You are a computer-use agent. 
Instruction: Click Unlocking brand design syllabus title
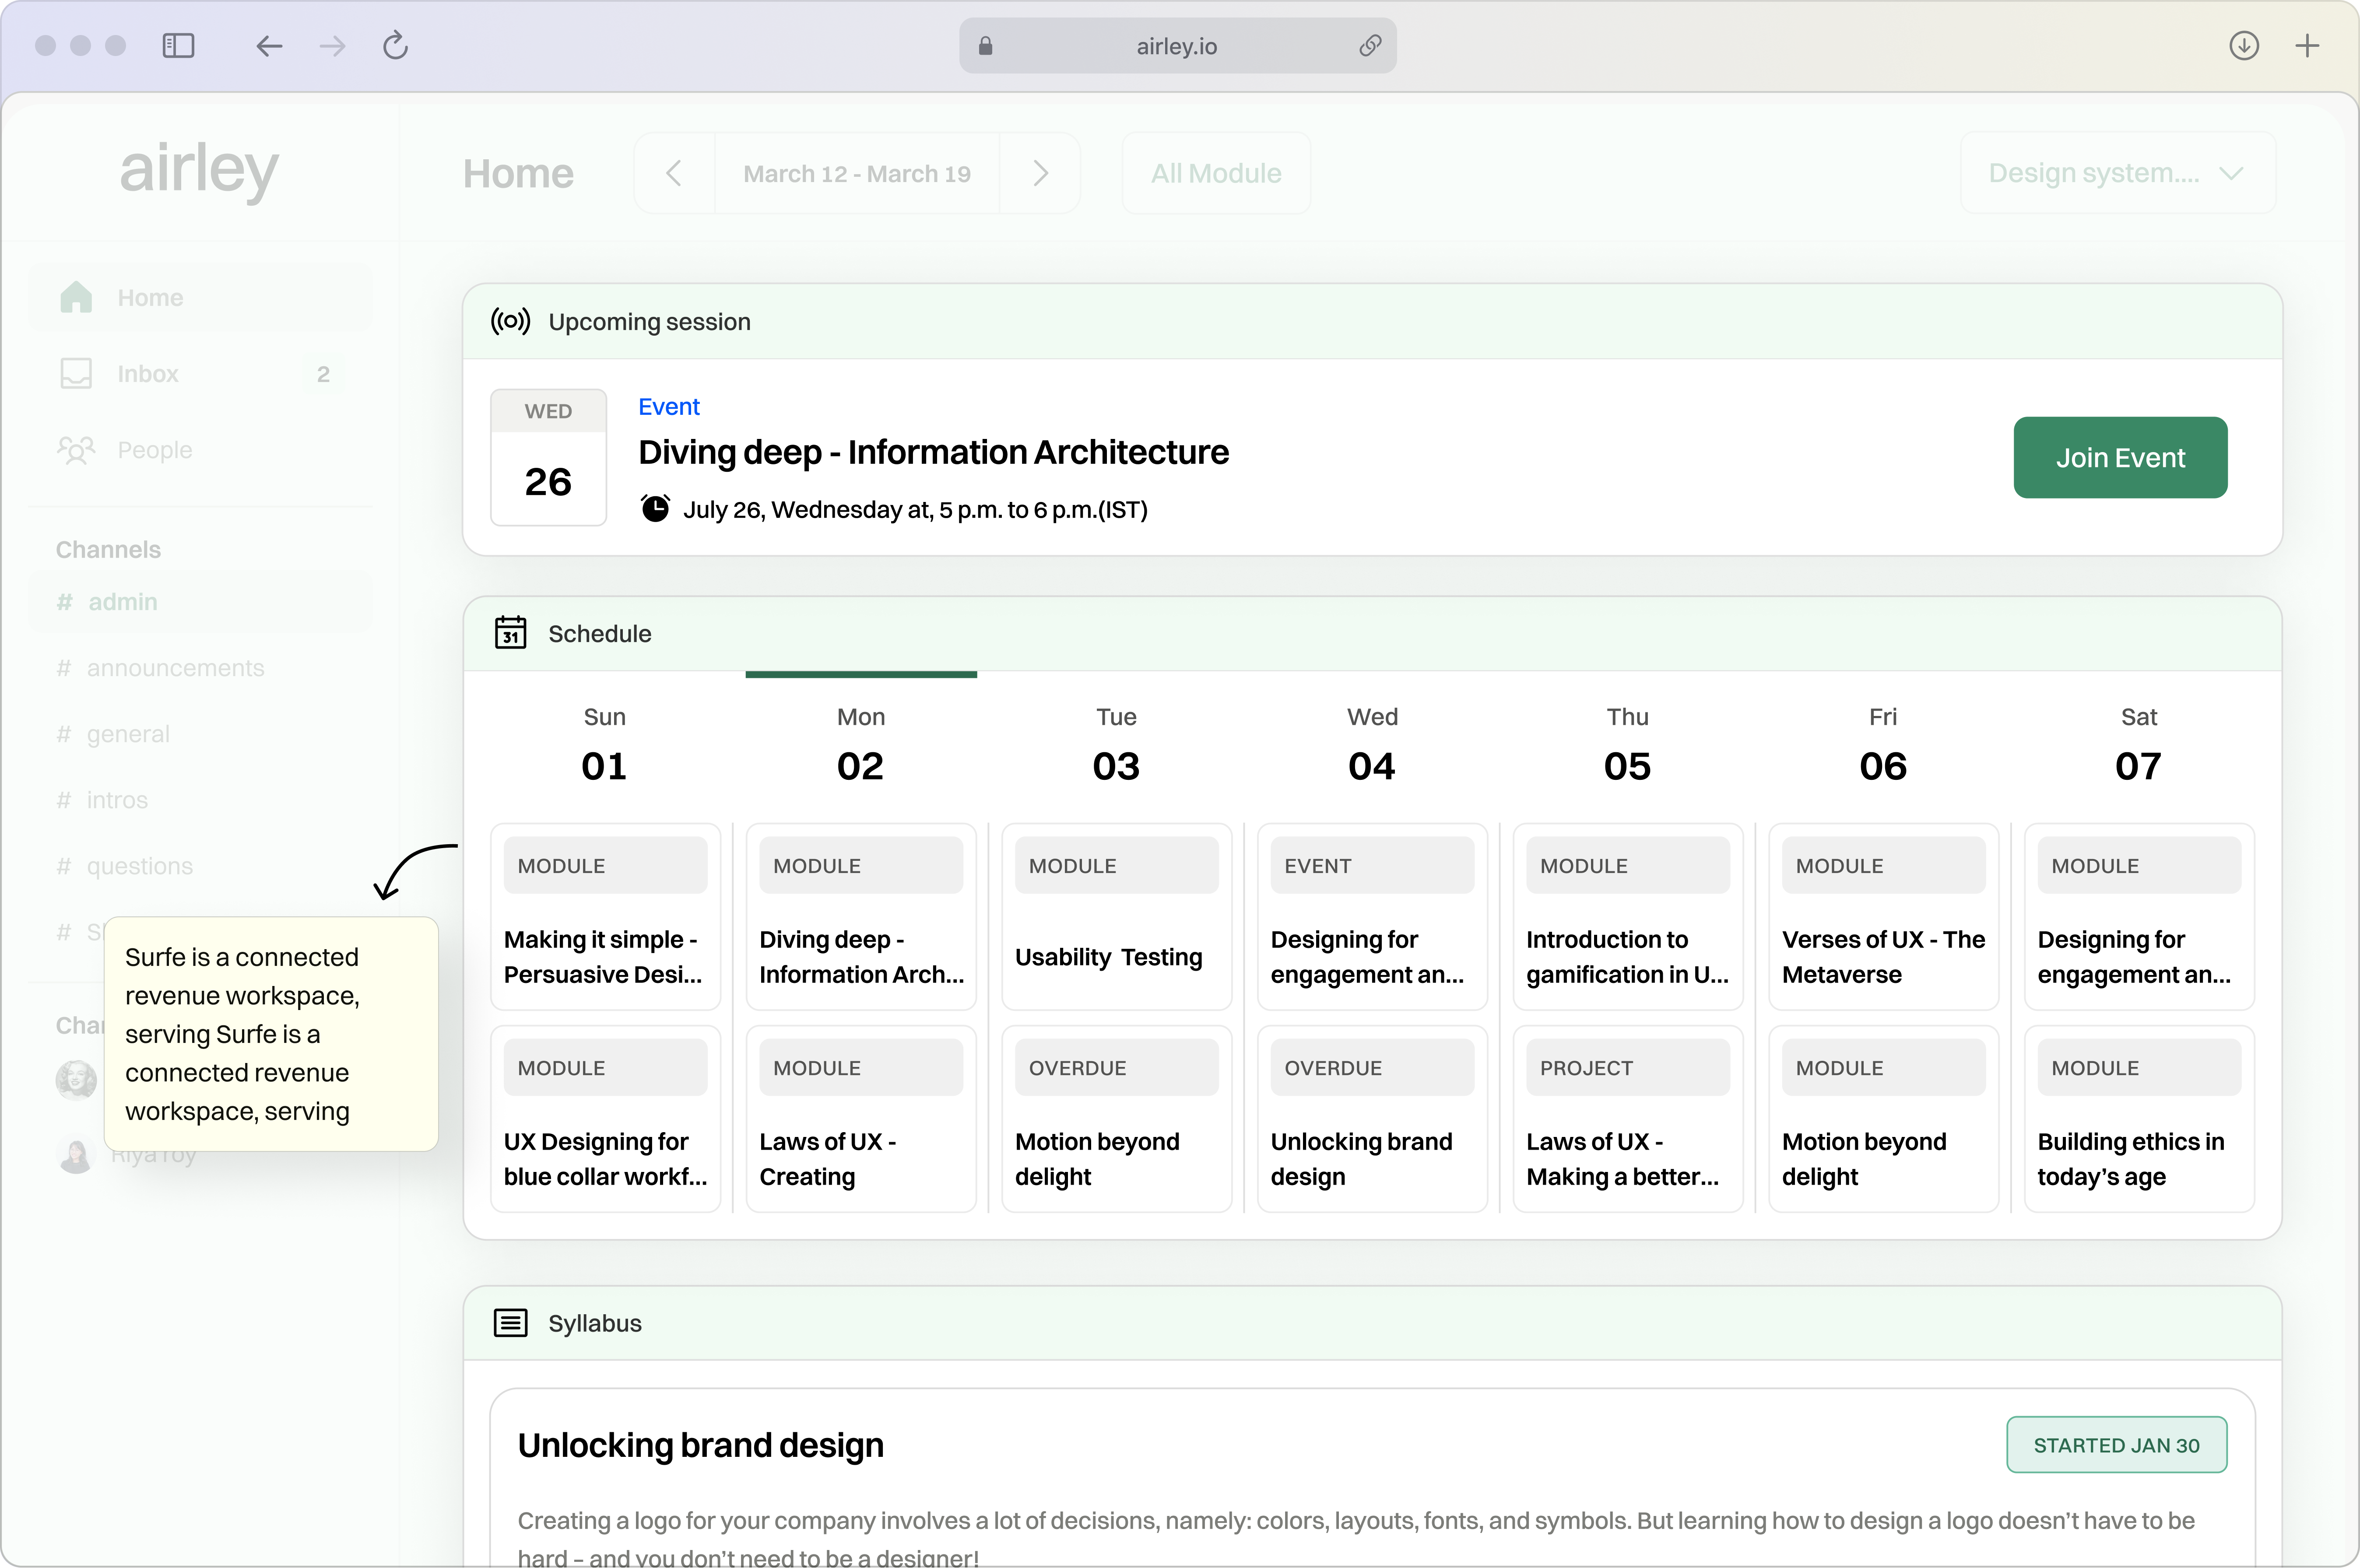pyautogui.click(x=701, y=1446)
